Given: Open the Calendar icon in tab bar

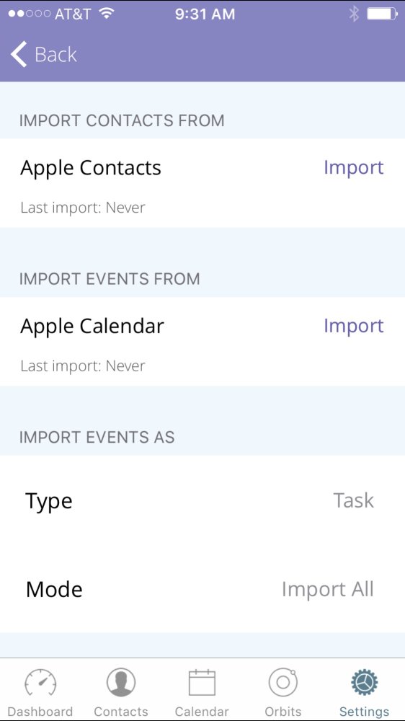Looking at the screenshot, I should click(202, 682).
